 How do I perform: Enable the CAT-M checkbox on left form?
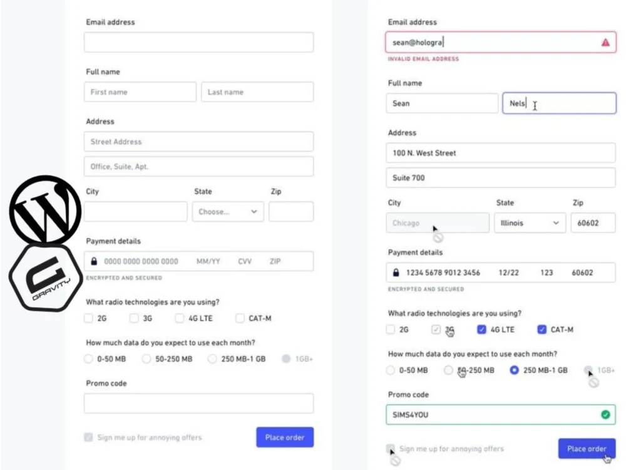tap(240, 318)
